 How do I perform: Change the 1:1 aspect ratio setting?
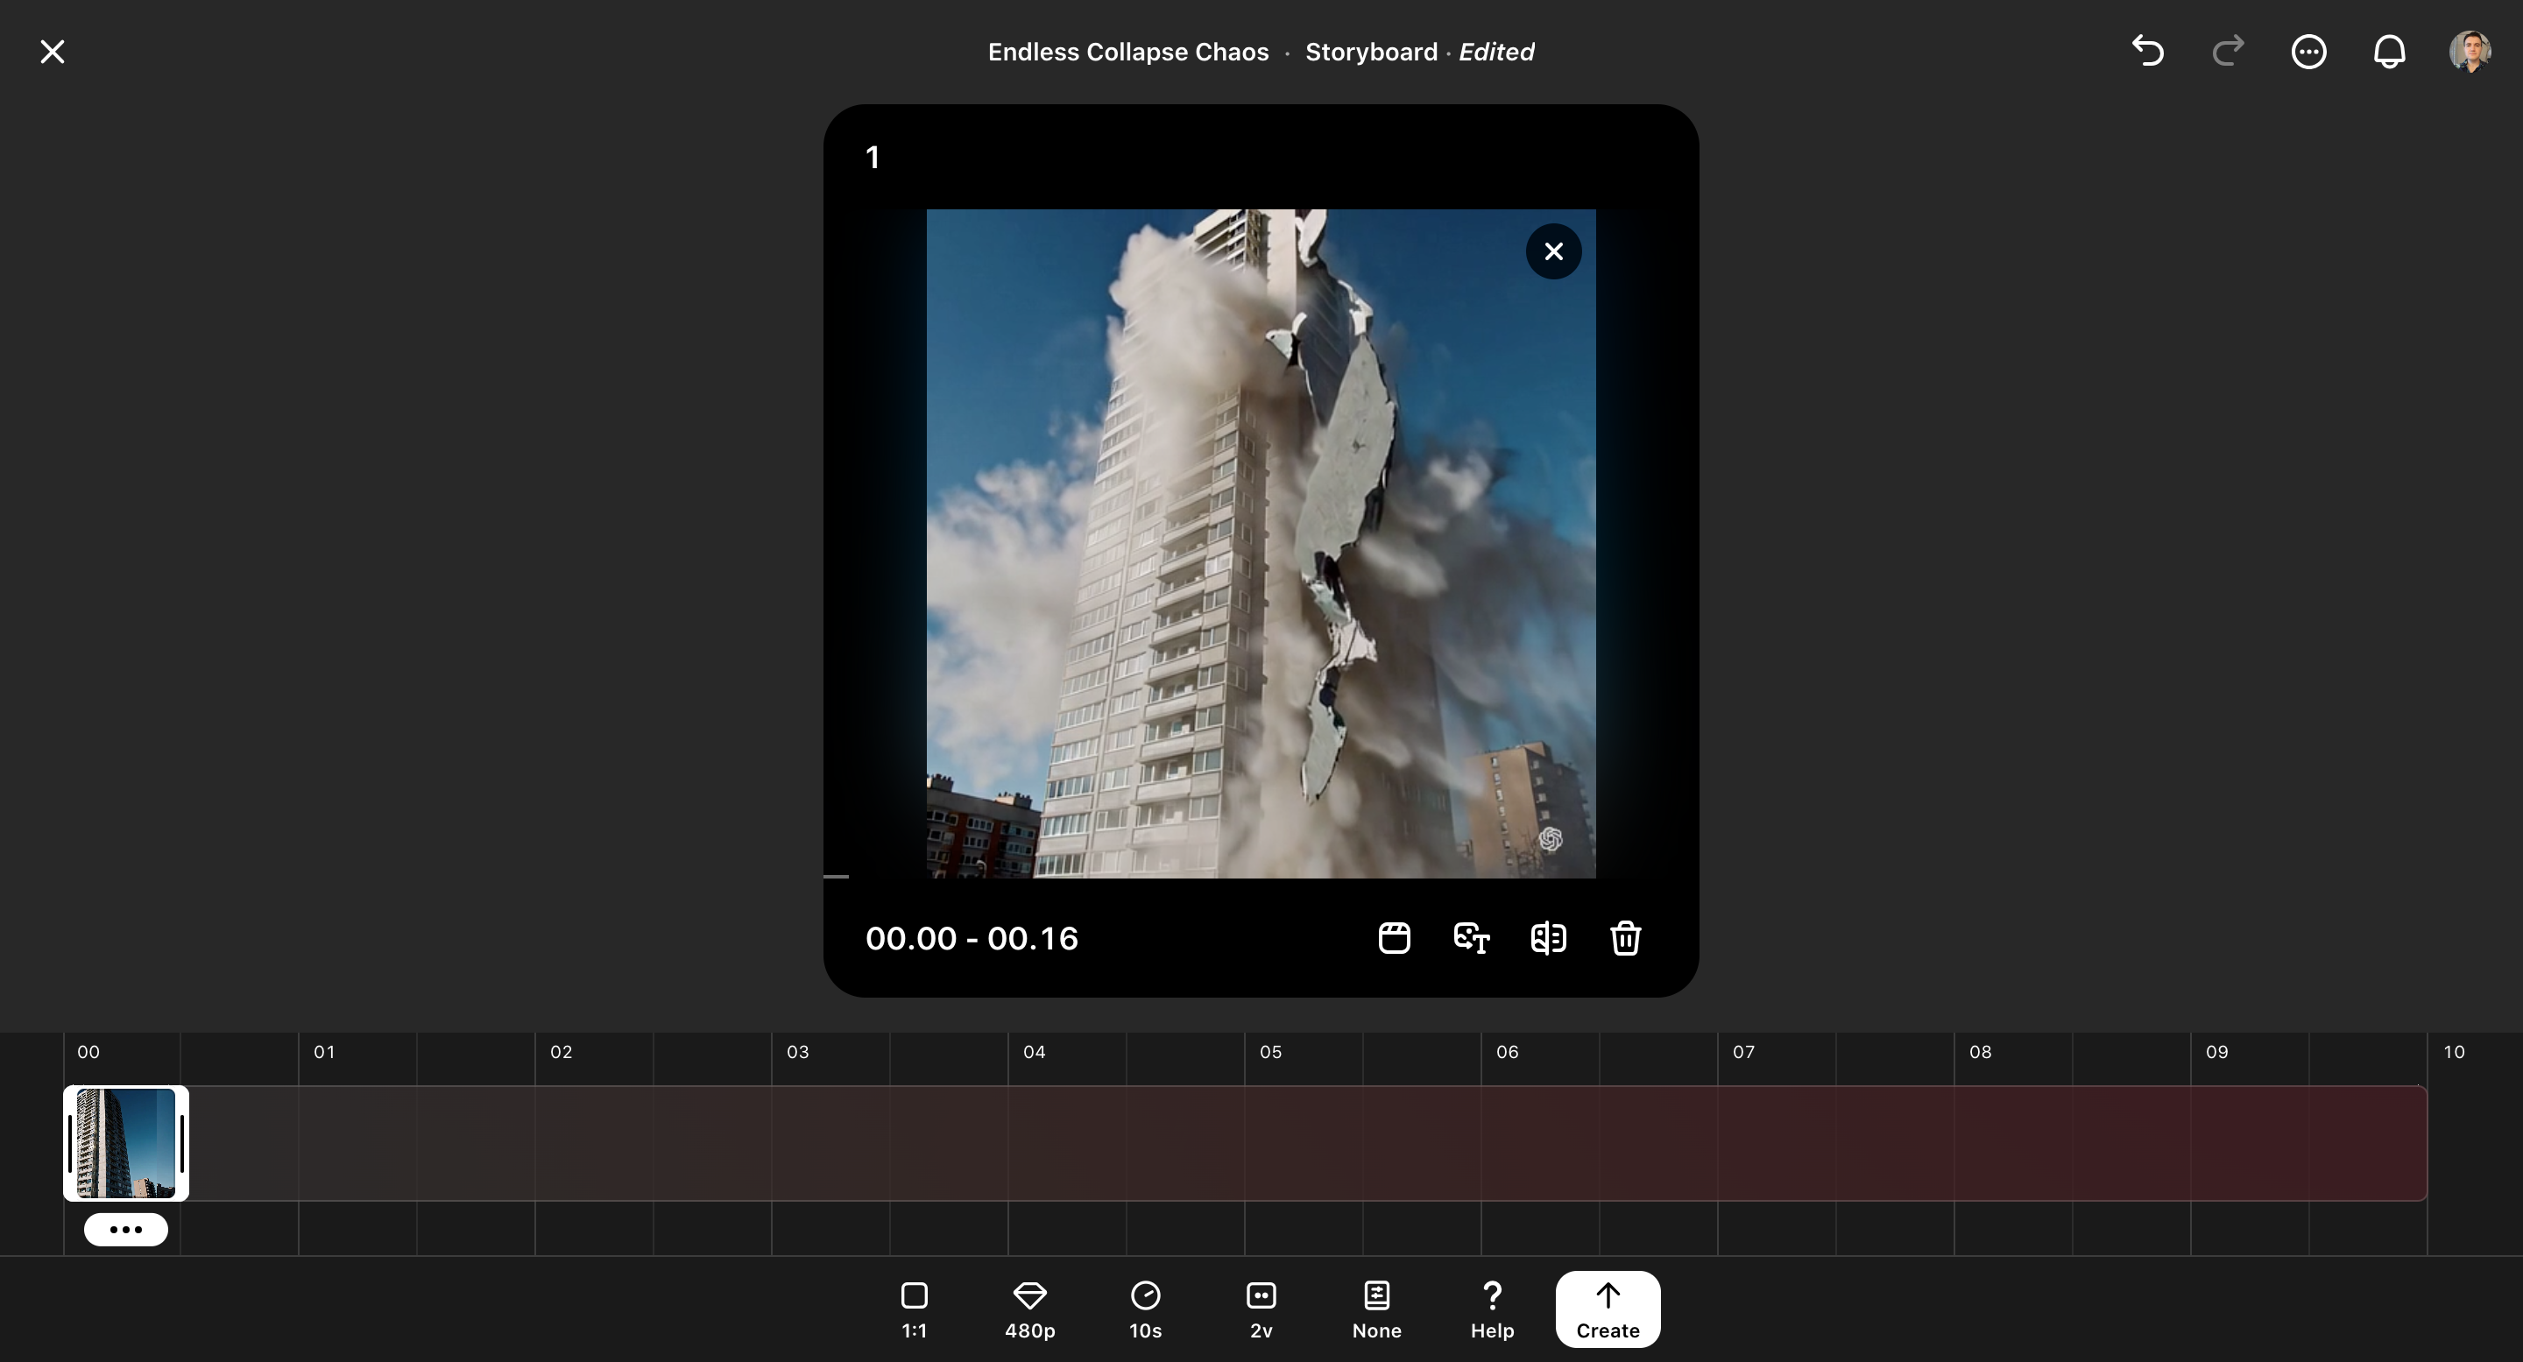(914, 1310)
